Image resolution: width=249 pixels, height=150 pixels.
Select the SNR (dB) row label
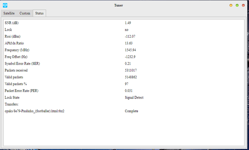tap(13, 23)
